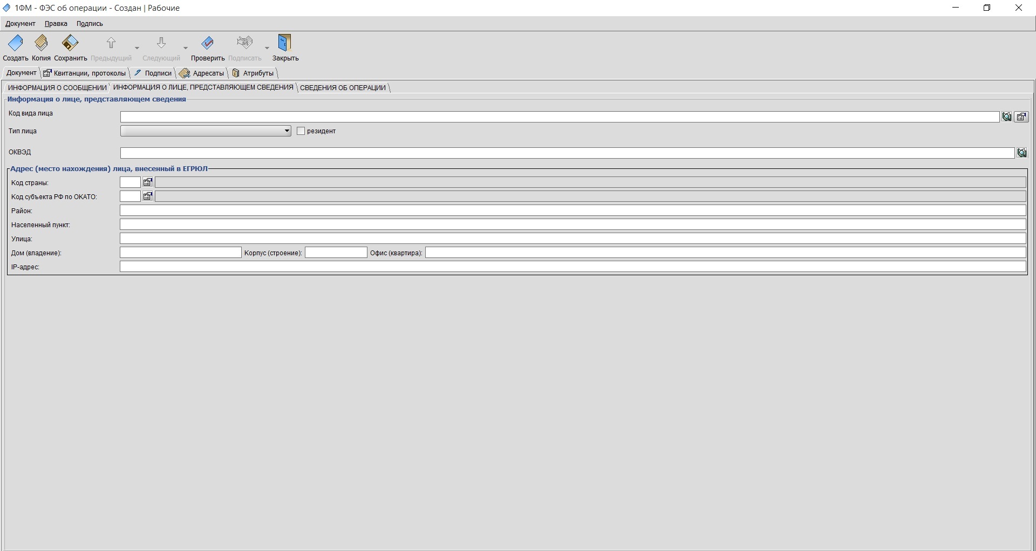The image size is (1036, 551).
Task: Open Код субъекта РФ по ОКАТО picker icon
Action: tap(147, 196)
